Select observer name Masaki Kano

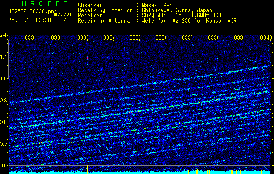click(159, 5)
